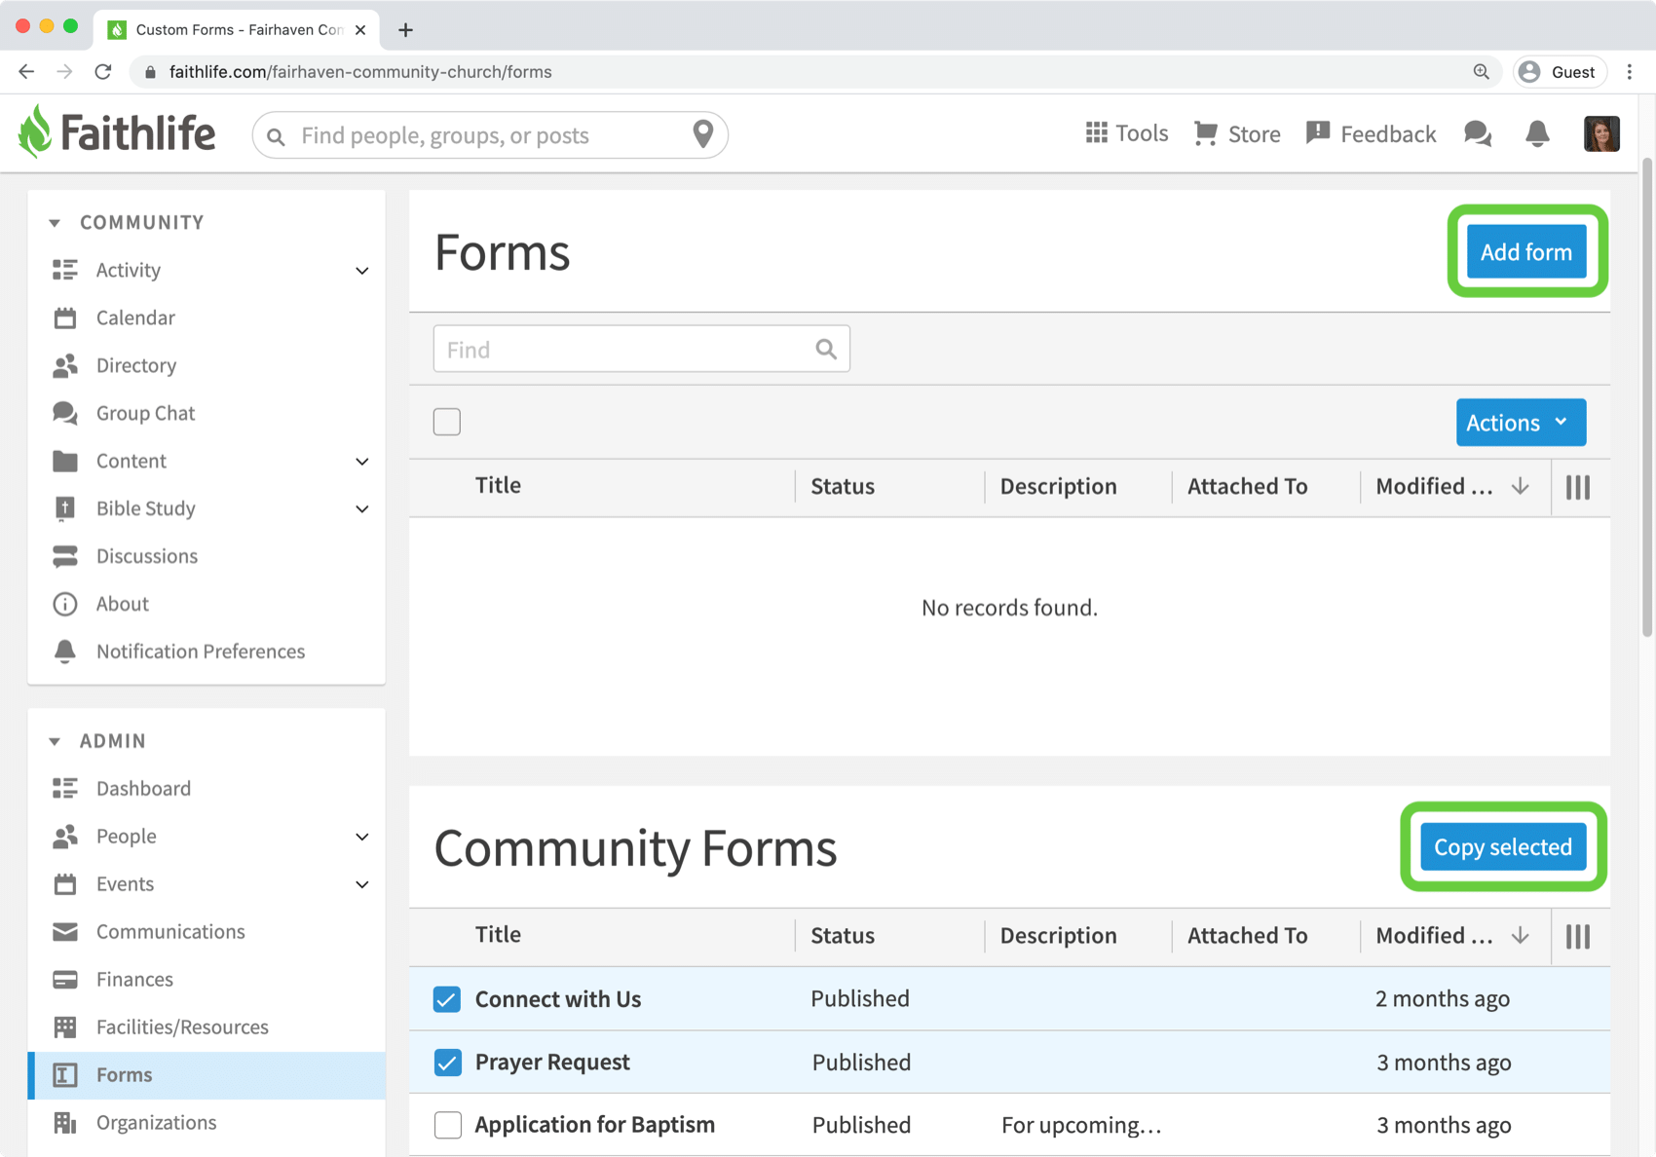Sort Community Forms by Status header
The image size is (1656, 1157).
(x=843, y=936)
